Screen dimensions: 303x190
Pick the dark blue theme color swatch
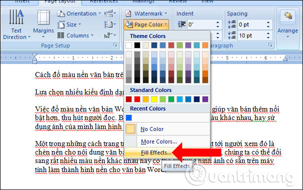pyautogui.click(x=154, y=45)
